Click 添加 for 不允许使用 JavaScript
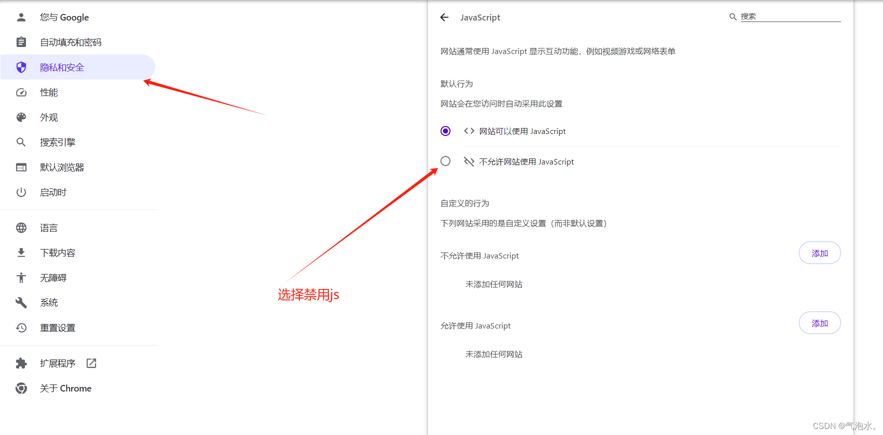The image size is (883, 435). pyautogui.click(x=819, y=253)
